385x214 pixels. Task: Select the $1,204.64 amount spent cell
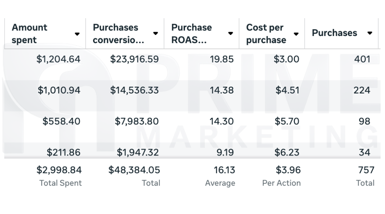(58, 59)
